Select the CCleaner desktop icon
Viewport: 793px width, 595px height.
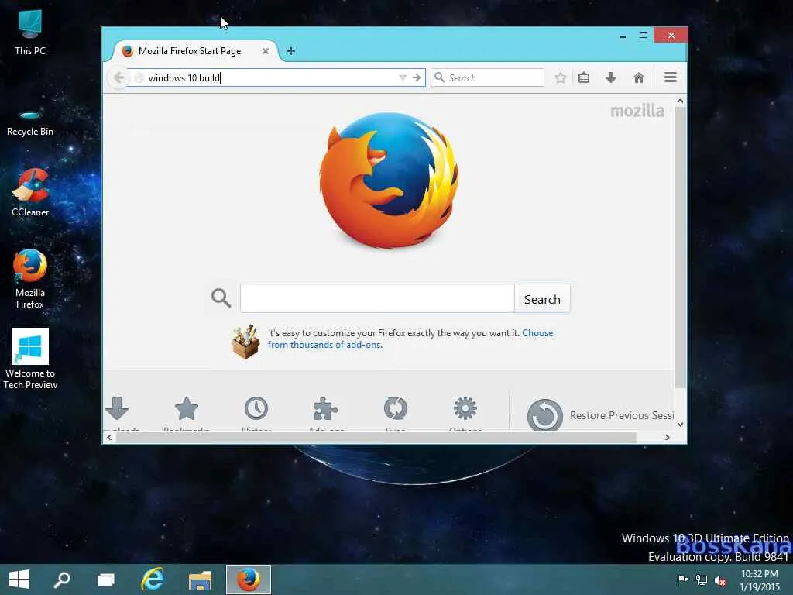30,193
